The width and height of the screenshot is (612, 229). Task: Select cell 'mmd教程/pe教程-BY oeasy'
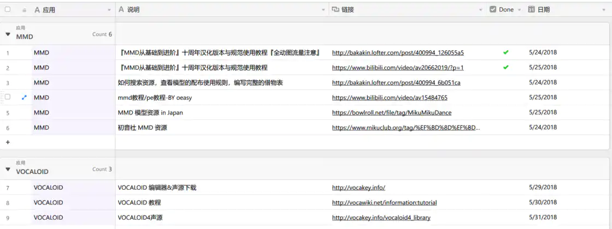coord(222,98)
